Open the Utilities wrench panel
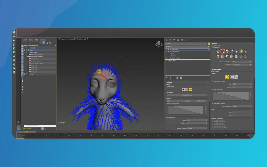Image resolution: width=267 pixels, height=167 pixels. coord(185,40)
